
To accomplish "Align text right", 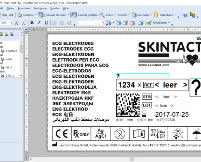I will click(69, 23).
